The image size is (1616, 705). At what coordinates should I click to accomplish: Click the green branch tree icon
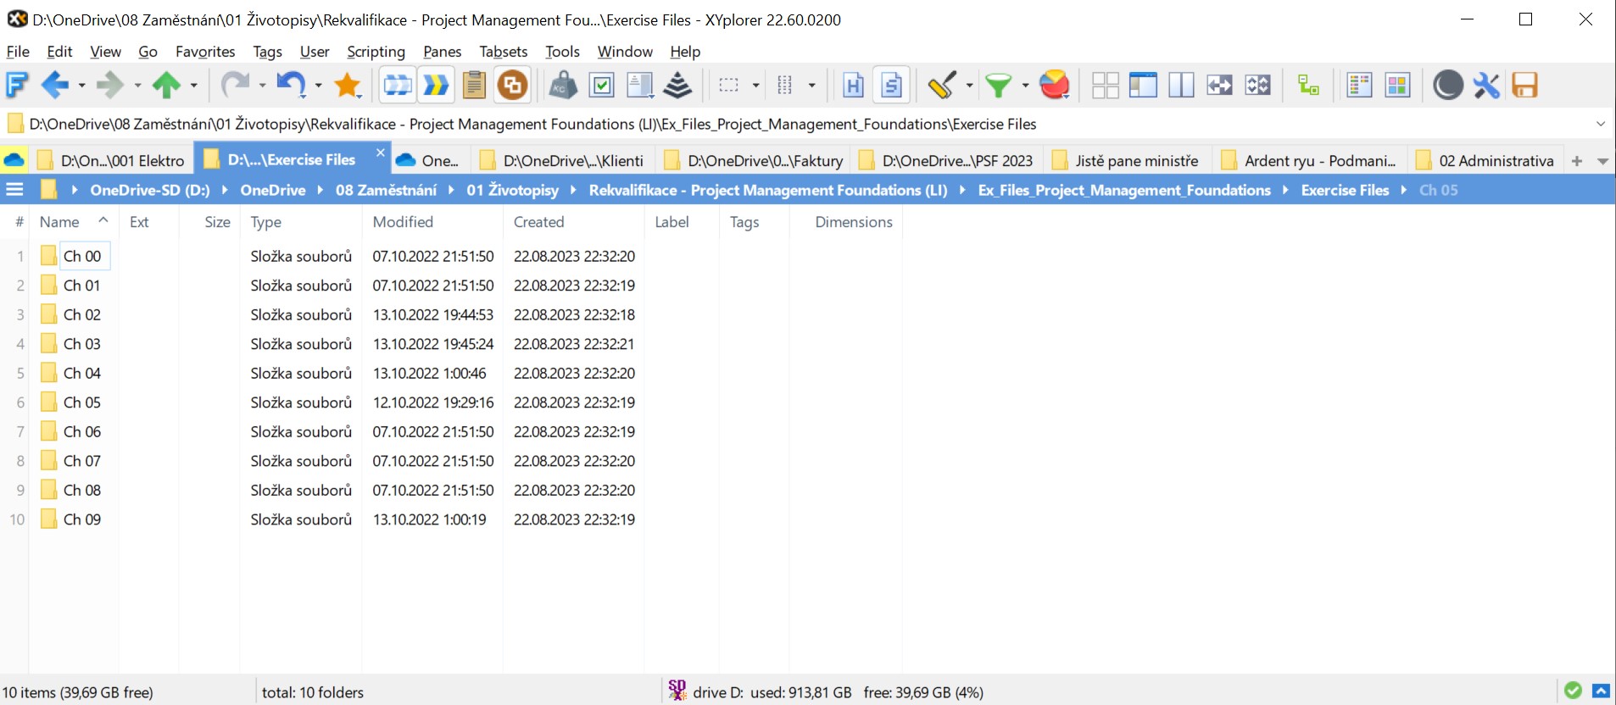pyautogui.click(x=1308, y=85)
